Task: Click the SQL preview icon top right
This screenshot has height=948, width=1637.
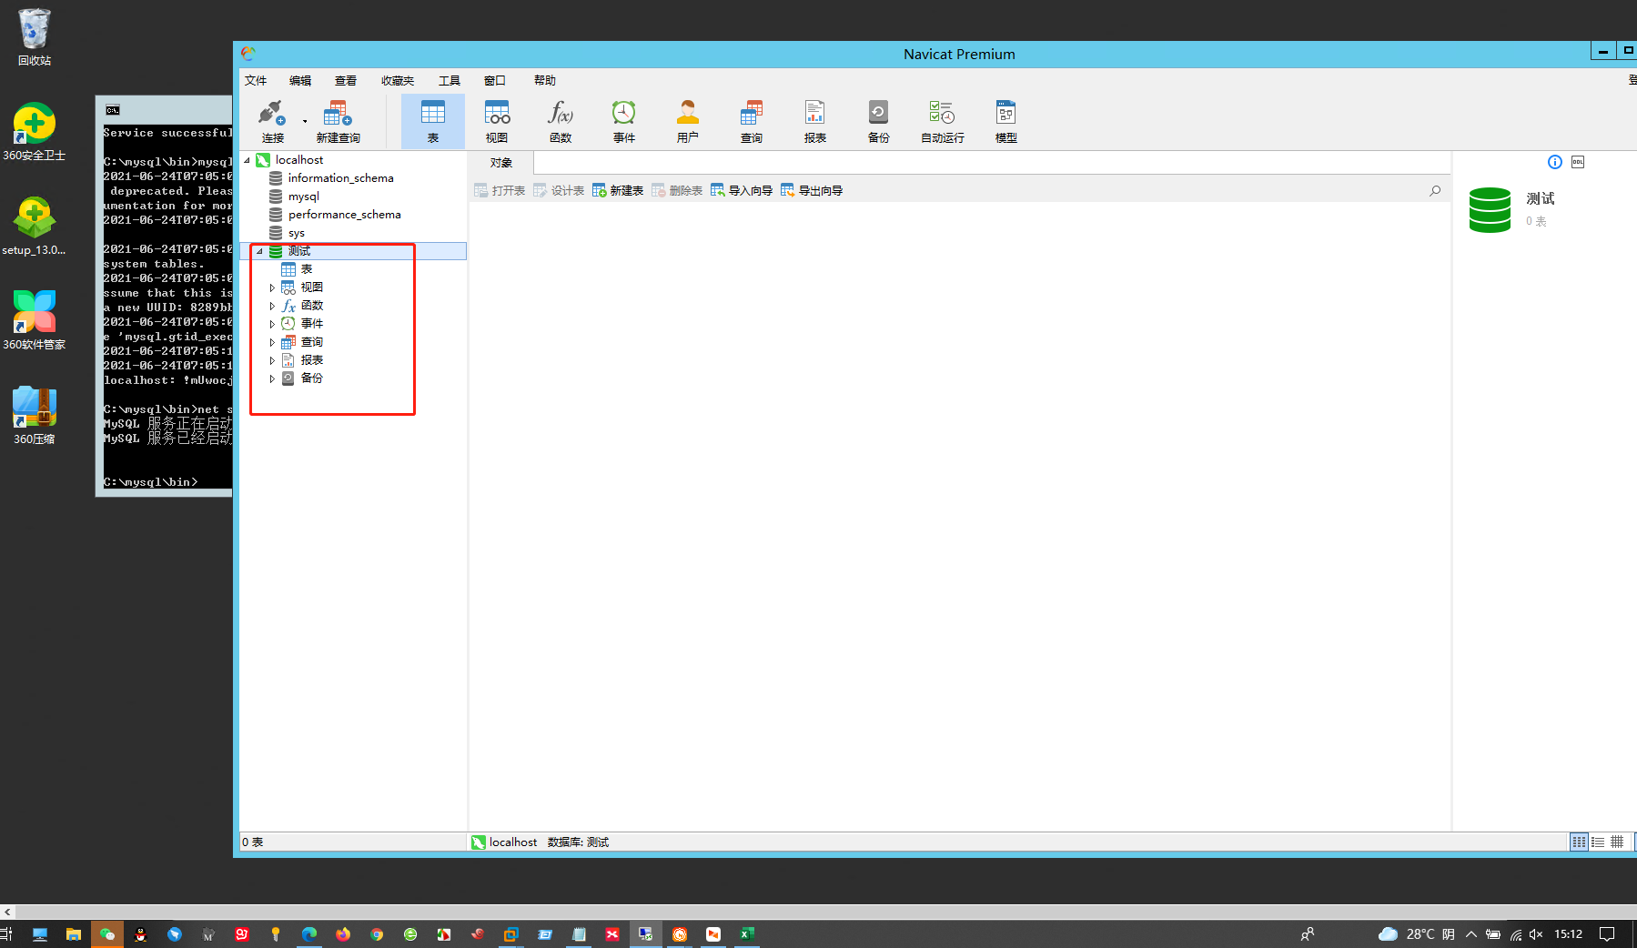Action: [x=1578, y=162]
